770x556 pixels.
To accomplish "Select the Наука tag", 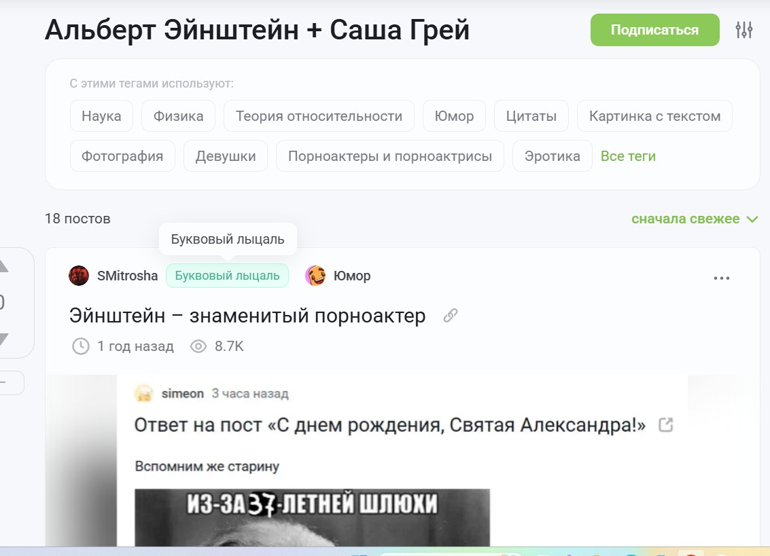I will pyautogui.click(x=101, y=116).
